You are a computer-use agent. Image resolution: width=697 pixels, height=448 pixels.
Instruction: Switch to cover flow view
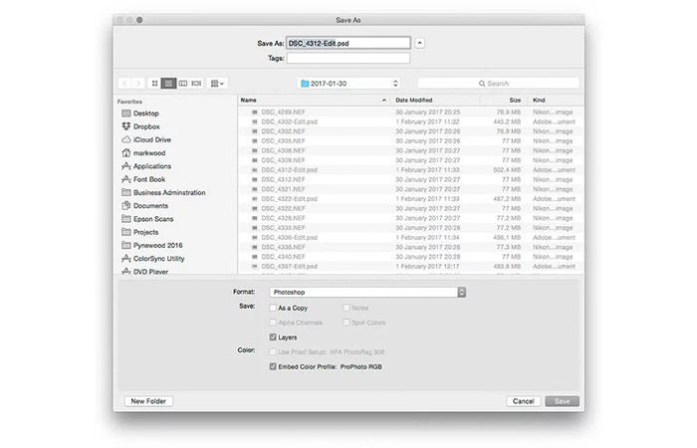click(196, 83)
